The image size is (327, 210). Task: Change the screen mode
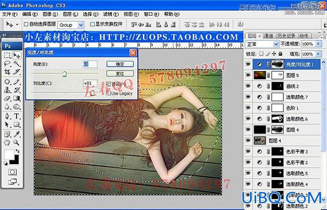coord(13,182)
